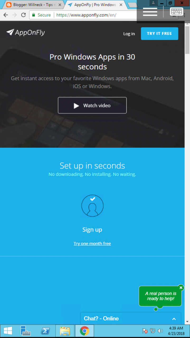The height and width of the screenshot is (338, 190).
Task: Open Server Manager taskbar icon
Action: pyautogui.click(x=26, y=331)
